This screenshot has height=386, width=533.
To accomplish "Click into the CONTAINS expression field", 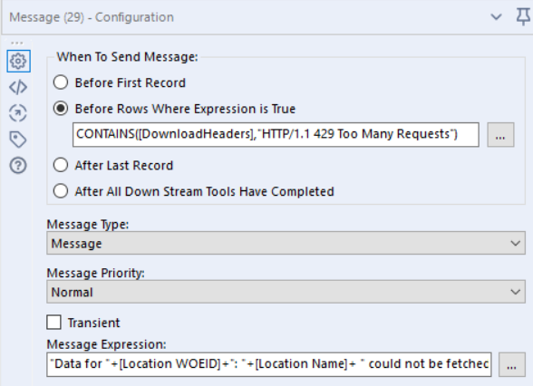I will click(x=276, y=135).
